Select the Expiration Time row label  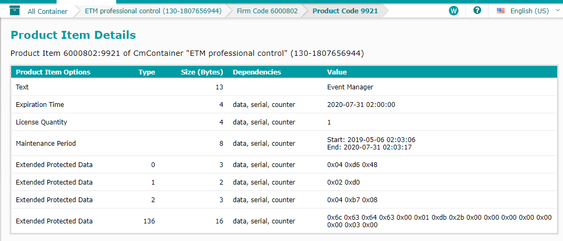tap(40, 104)
